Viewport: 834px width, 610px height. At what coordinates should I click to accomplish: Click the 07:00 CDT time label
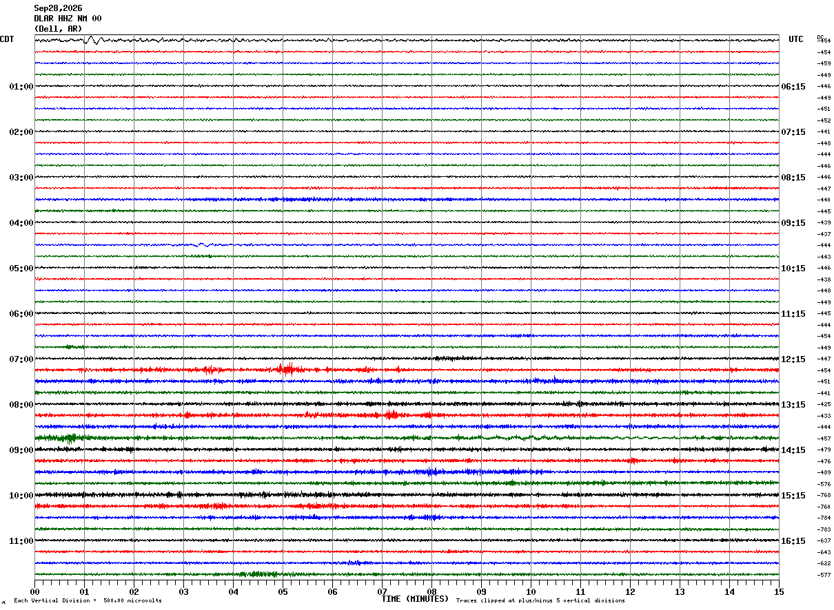(21, 359)
